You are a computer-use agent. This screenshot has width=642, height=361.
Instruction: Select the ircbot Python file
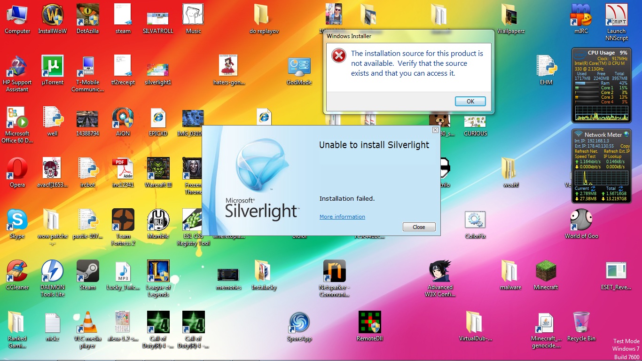coord(88,173)
